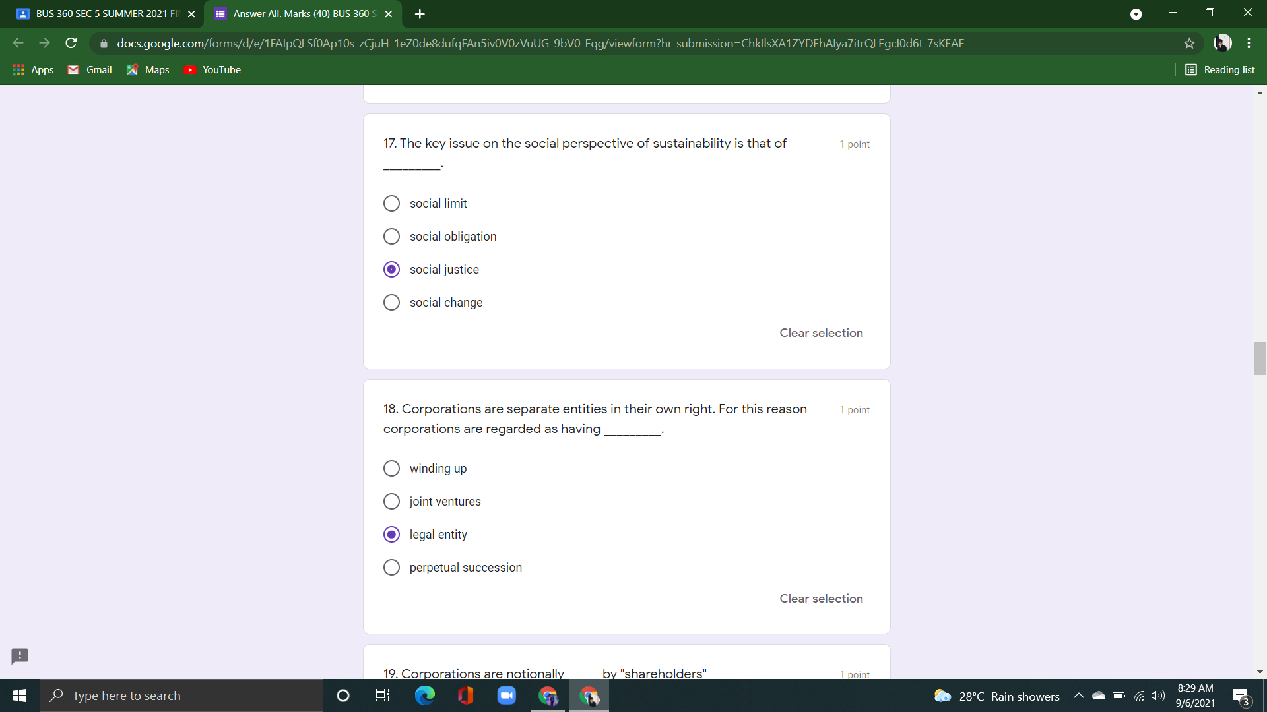Adjust the system volume control
Image resolution: width=1267 pixels, height=712 pixels.
pos(1159,696)
